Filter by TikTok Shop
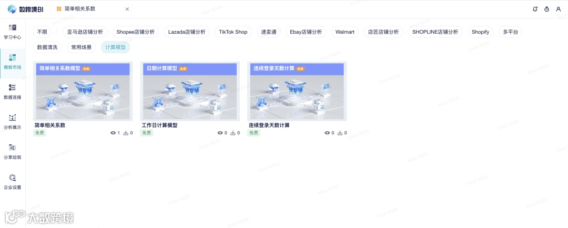 pyautogui.click(x=234, y=32)
